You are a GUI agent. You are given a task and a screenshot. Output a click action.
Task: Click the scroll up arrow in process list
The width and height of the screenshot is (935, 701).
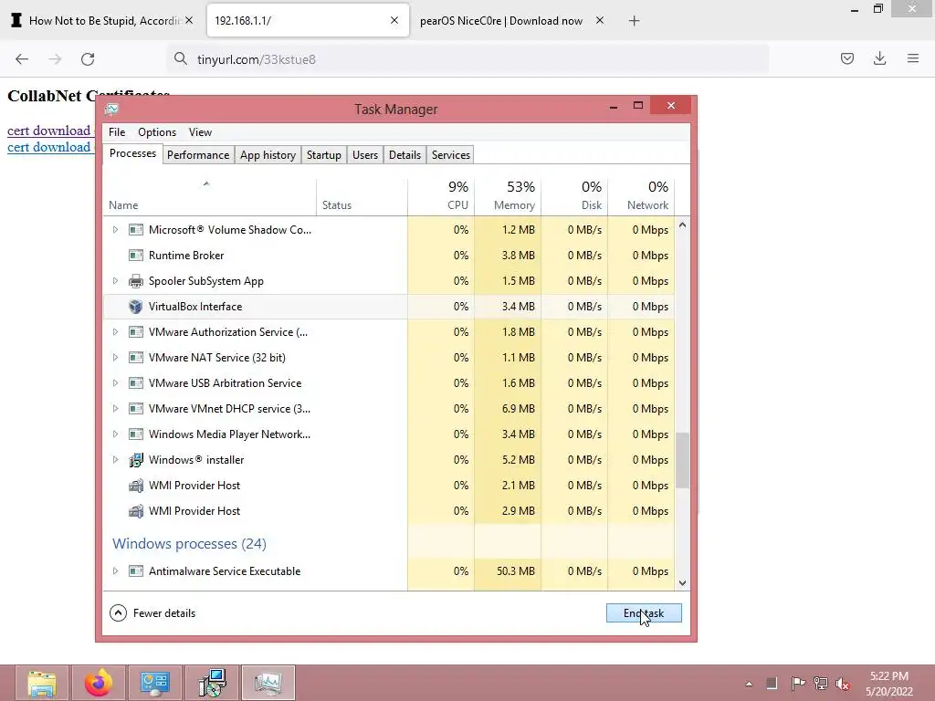683,225
